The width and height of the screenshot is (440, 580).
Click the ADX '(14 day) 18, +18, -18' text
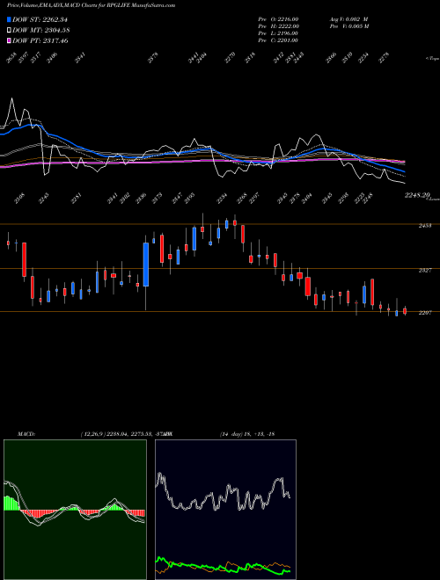click(x=247, y=434)
